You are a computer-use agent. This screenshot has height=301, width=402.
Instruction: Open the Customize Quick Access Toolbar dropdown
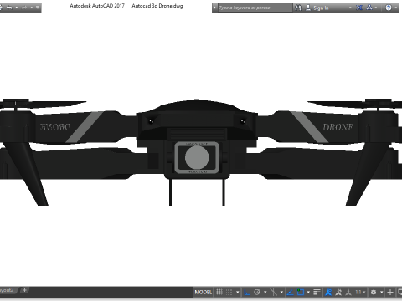[38, 8]
